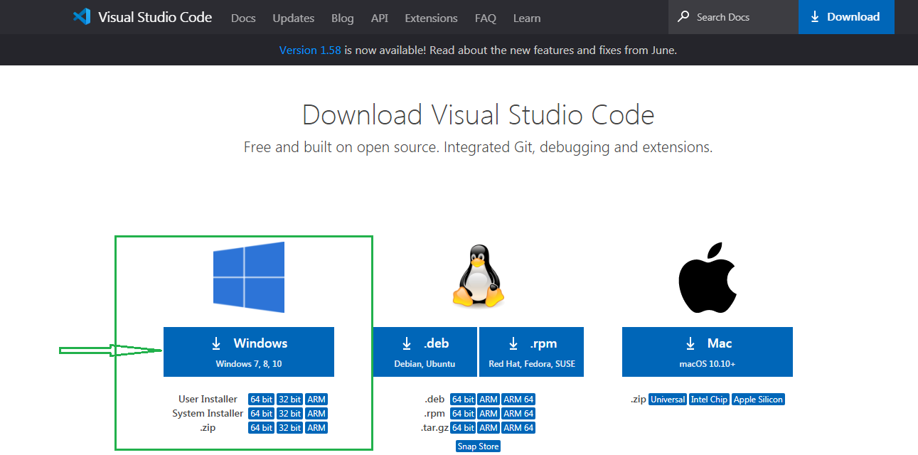This screenshot has width=918, height=455.
Task: Select Windows .zip 64 bit
Action: click(262, 428)
